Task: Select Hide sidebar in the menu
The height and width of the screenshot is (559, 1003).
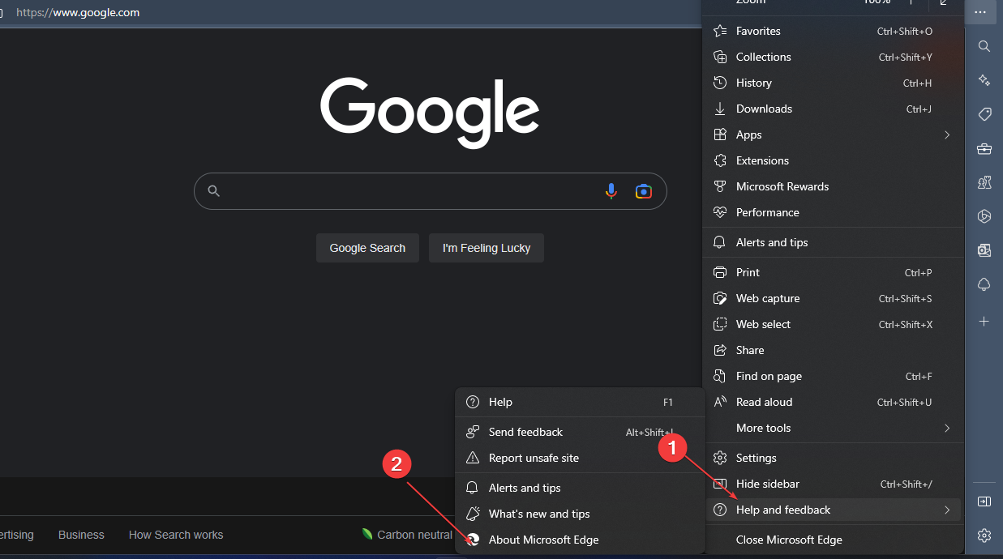Action: tap(833, 484)
